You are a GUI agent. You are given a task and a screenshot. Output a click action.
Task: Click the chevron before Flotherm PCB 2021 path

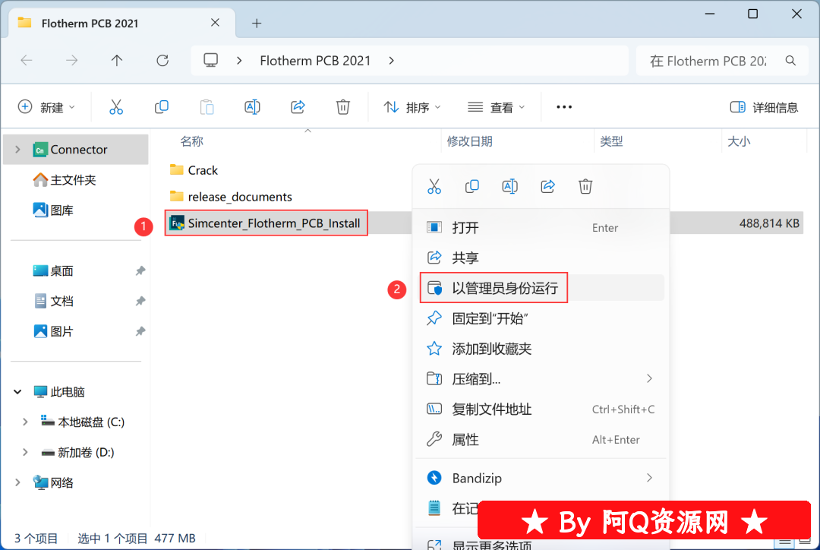click(239, 61)
